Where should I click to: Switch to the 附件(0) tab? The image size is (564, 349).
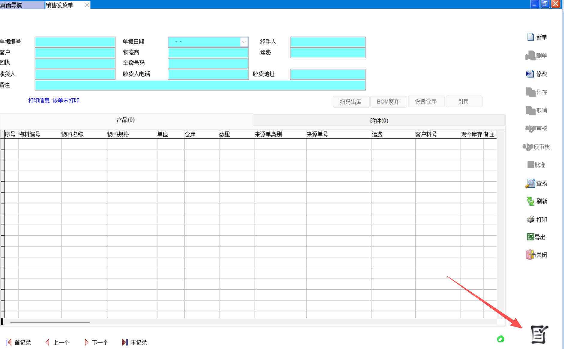[x=379, y=121]
